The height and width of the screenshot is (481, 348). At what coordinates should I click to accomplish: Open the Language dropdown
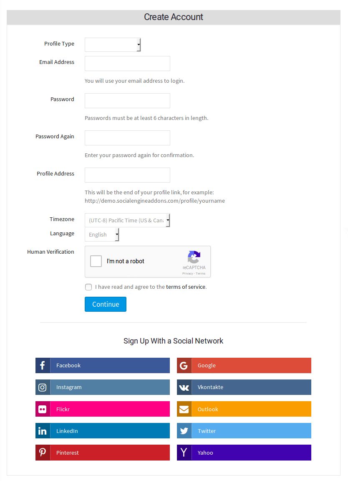click(x=102, y=234)
